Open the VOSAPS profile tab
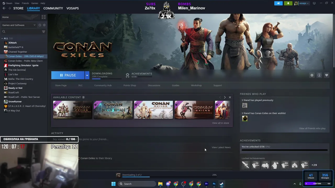This screenshot has height=188, width=335. pyautogui.click(x=72, y=8)
